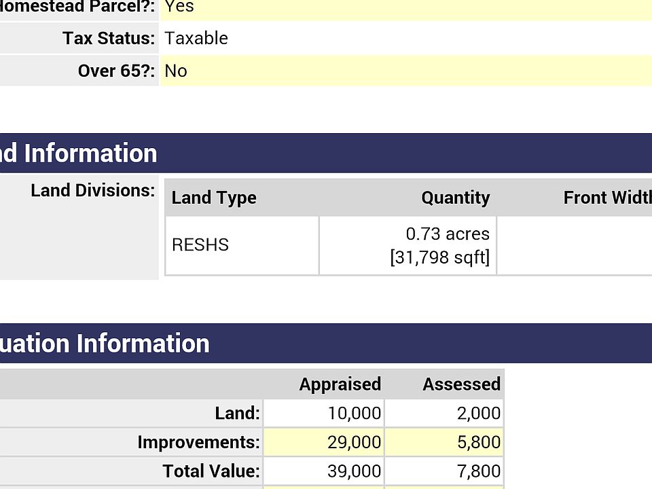
Task: Select the appraised total value 39,000
Action: [354, 471]
